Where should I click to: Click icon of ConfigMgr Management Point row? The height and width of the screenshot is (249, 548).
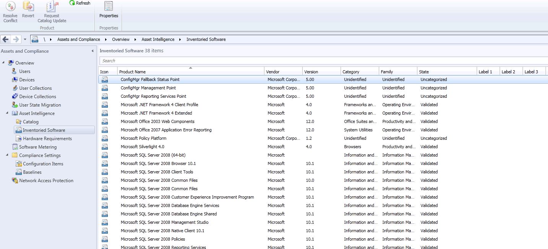[x=105, y=88]
